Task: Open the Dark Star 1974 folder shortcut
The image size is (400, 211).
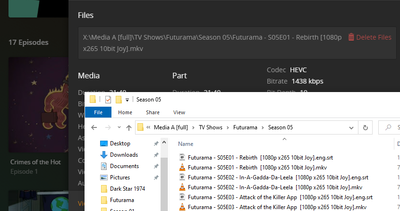Action: (x=128, y=189)
